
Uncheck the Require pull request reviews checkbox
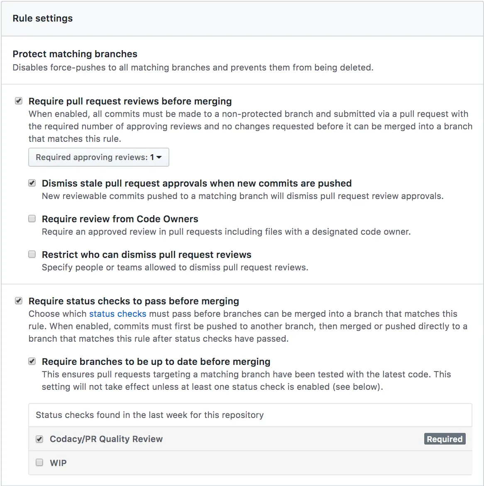click(x=19, y=101)
